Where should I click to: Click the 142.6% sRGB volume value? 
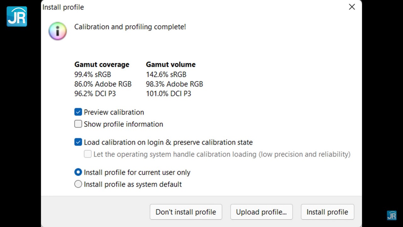(x=166, y=74)
